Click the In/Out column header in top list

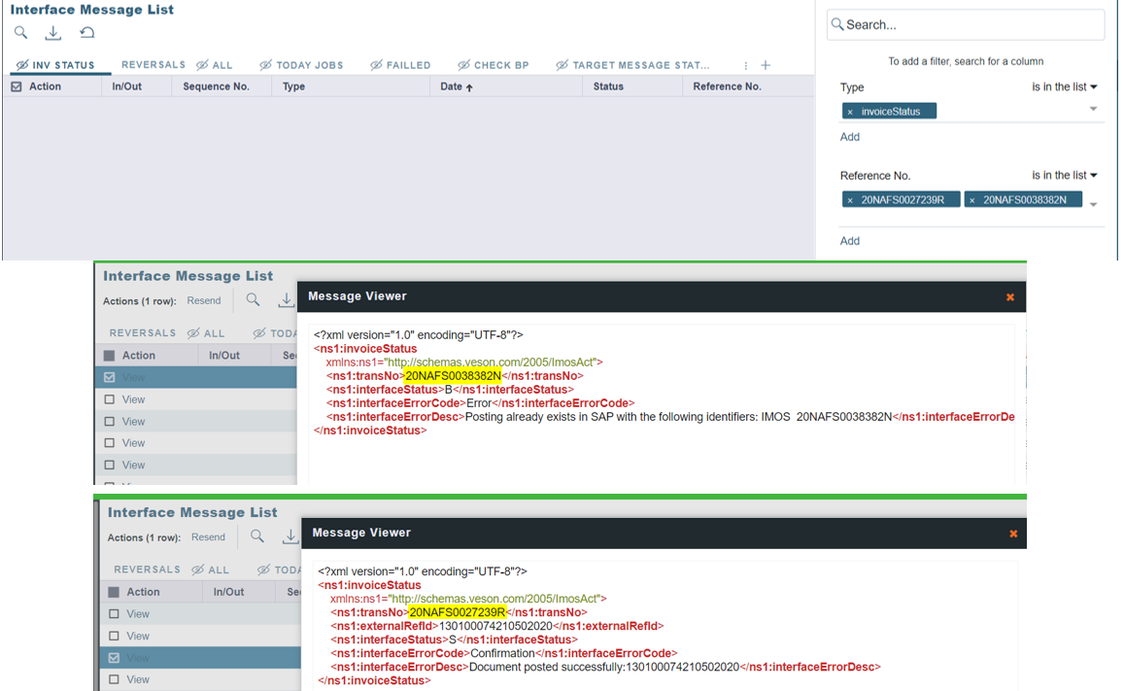pos(127,86)
